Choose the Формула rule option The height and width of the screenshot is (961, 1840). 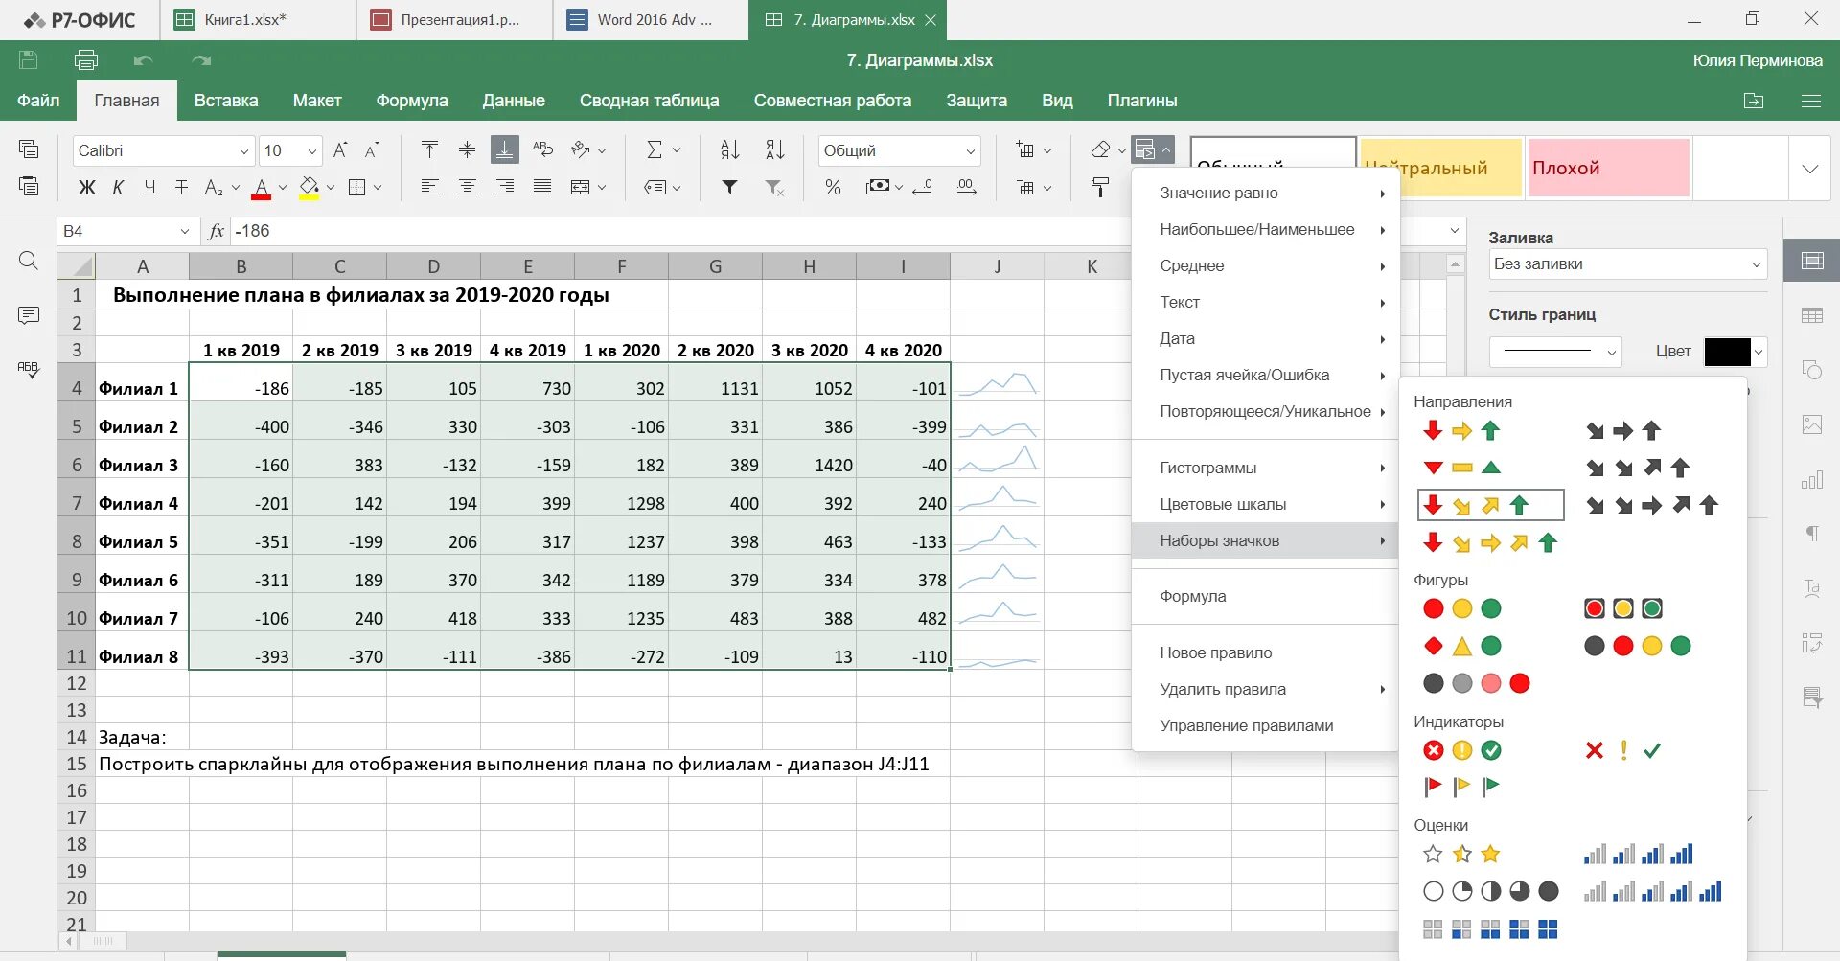coord(1265,596)
